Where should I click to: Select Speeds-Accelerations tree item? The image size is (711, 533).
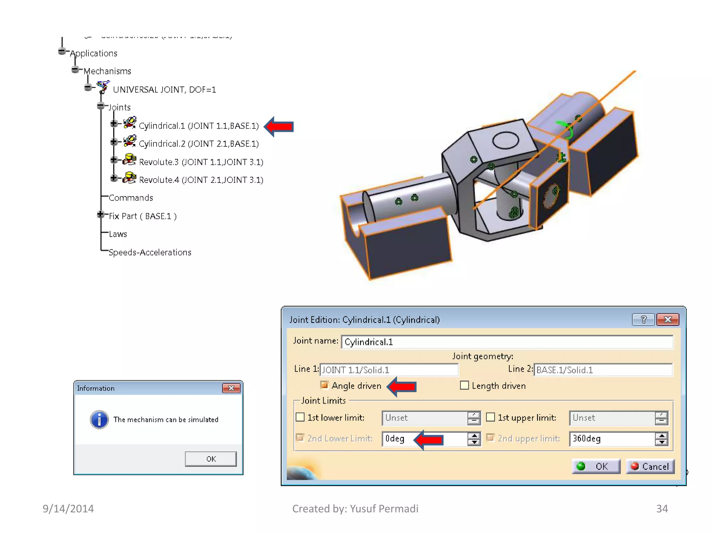click(x=150, y=252)
